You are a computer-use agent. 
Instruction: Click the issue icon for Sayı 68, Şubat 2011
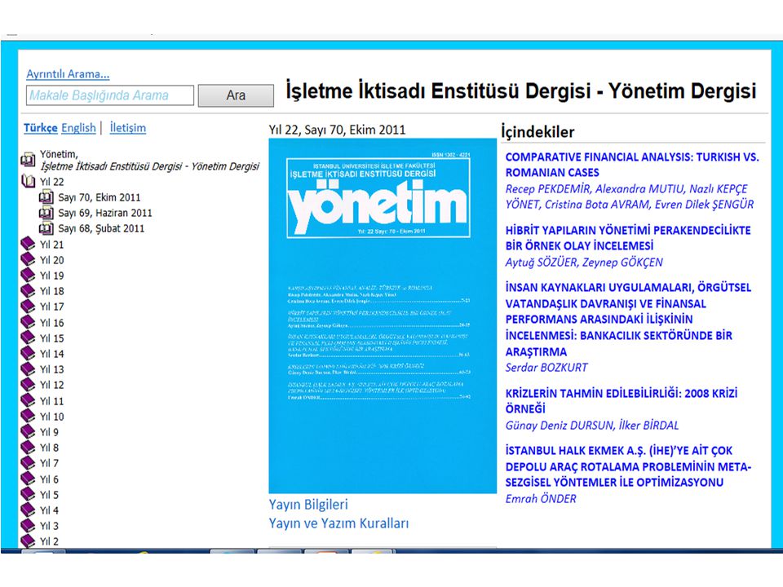[46, 228]
